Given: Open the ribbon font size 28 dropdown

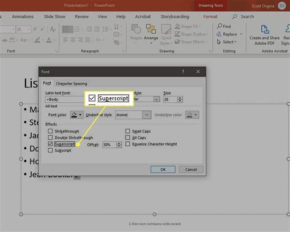Looking at the screenshot, I should (x=29, y=29).
